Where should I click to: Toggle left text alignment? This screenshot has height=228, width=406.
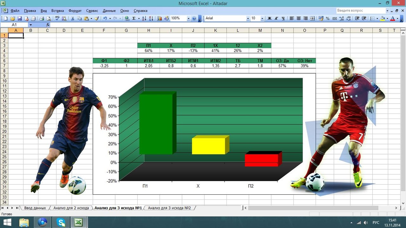[292, 18]
